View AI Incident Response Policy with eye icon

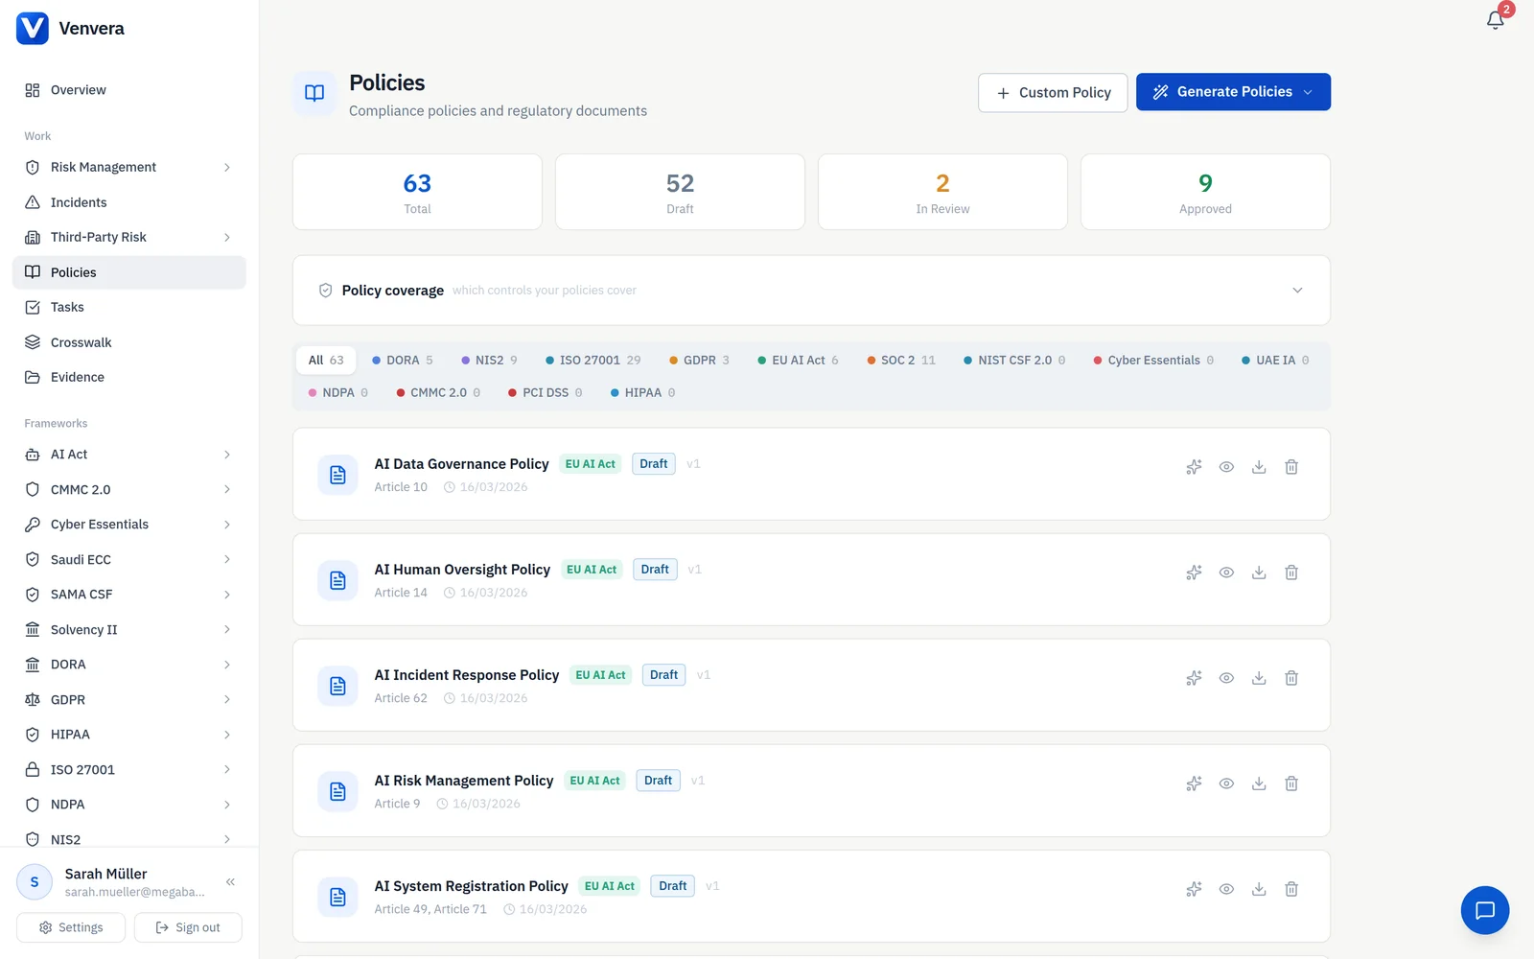click(1226, 678)
